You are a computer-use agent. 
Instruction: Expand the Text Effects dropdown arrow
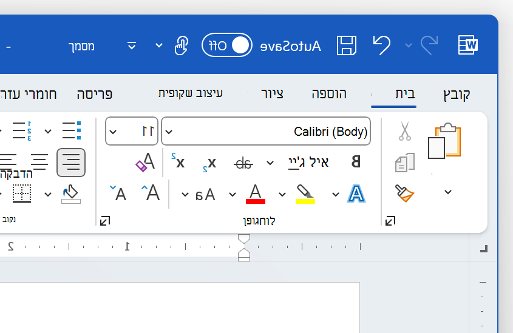[x=335, y=195]
